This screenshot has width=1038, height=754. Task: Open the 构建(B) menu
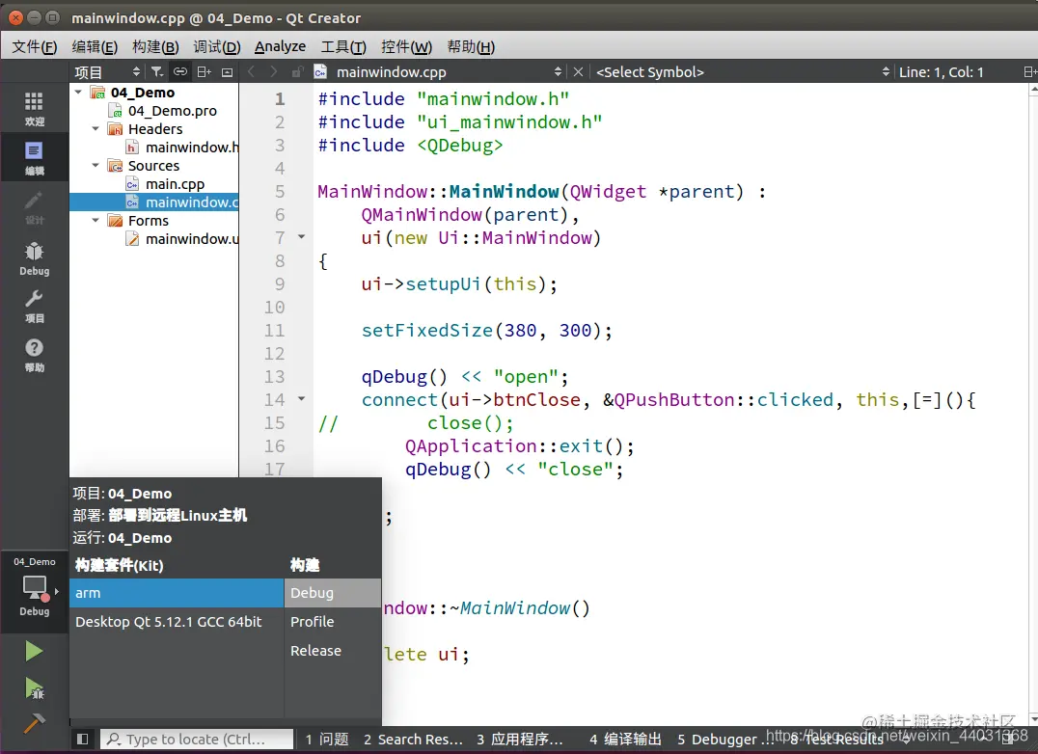(155, 47)
